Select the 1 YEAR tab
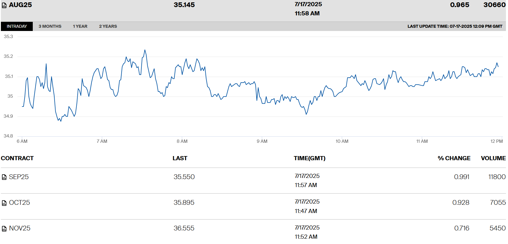 click(80, 26)
